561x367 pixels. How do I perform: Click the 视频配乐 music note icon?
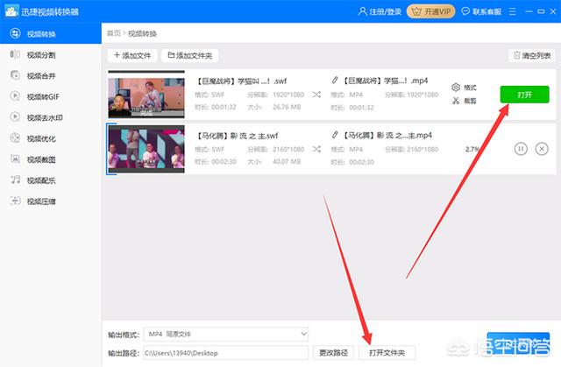click(x=15, y=180)
